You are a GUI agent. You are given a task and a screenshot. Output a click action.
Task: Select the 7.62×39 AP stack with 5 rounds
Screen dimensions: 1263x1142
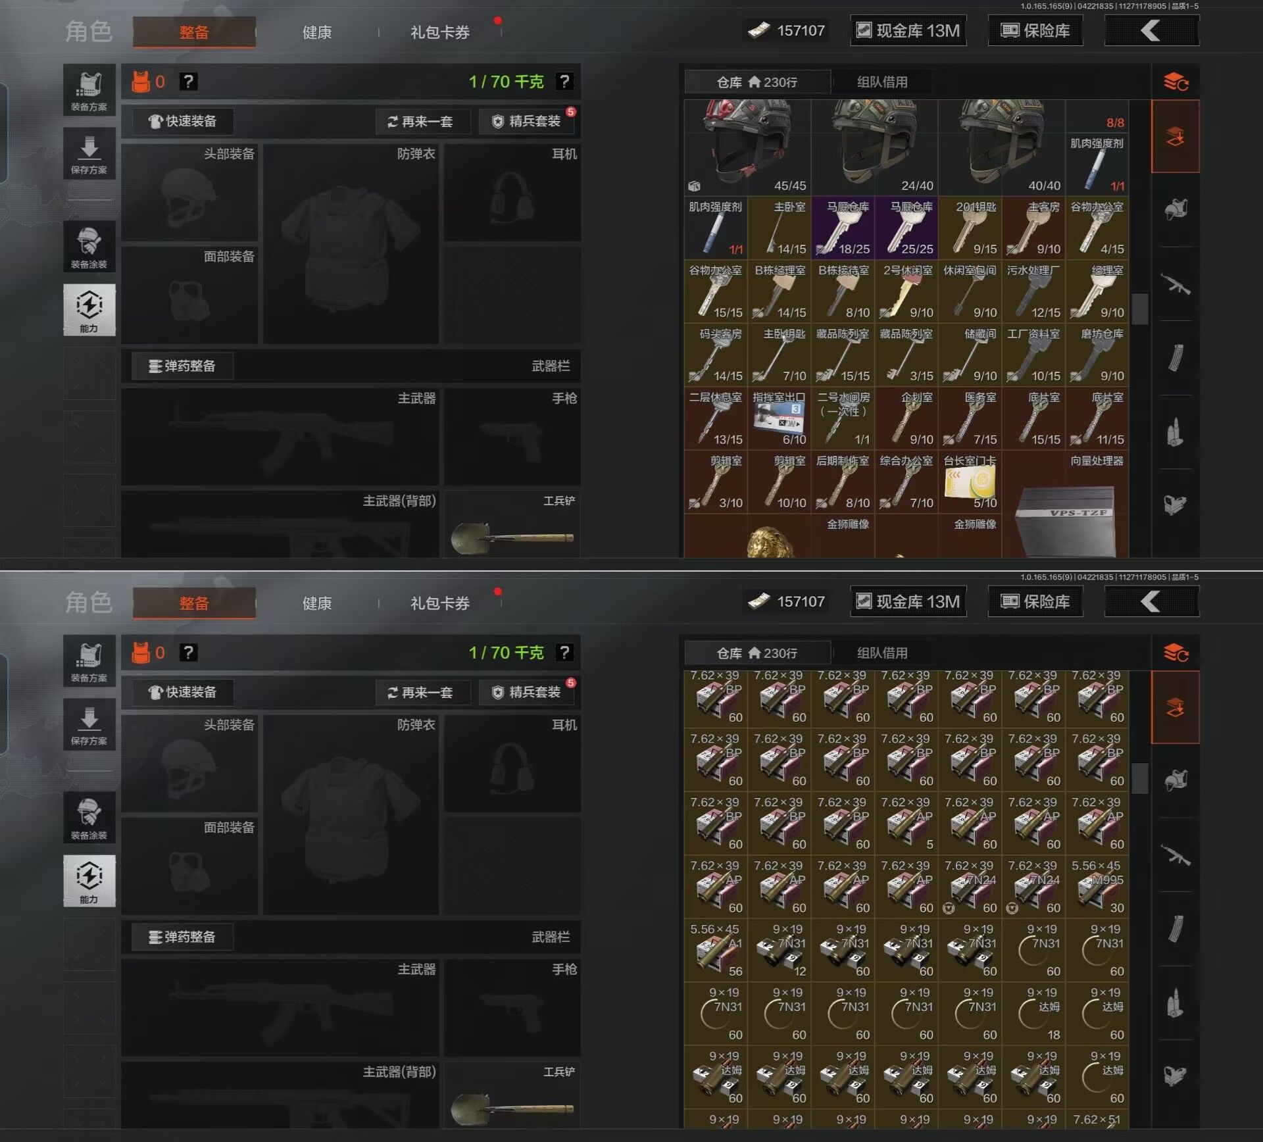coord(906,824)
